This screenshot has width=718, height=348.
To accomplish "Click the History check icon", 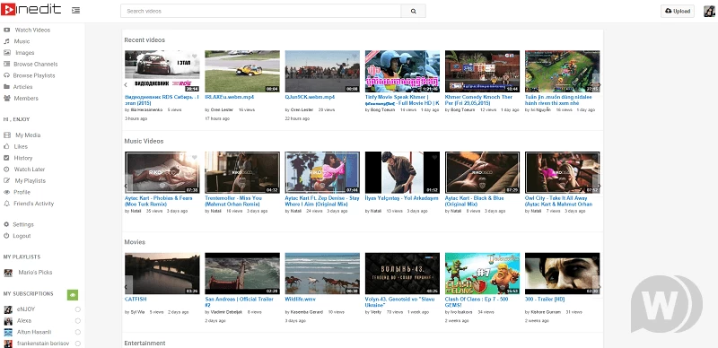I will pyautogui.click(x=7, y=158).
